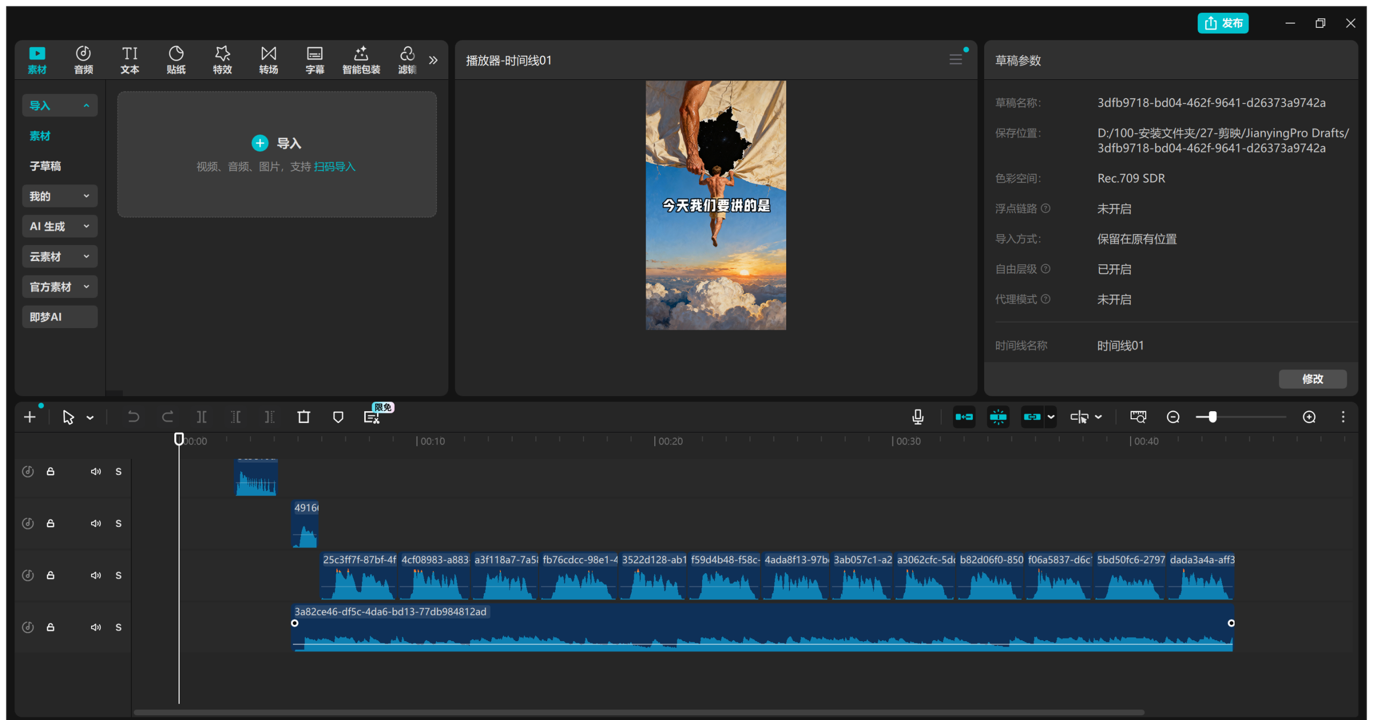This screenshot has width=1373, height=720.
Task: Click the timeline zoom slider handle
Action: click(x=1212, y=417)
